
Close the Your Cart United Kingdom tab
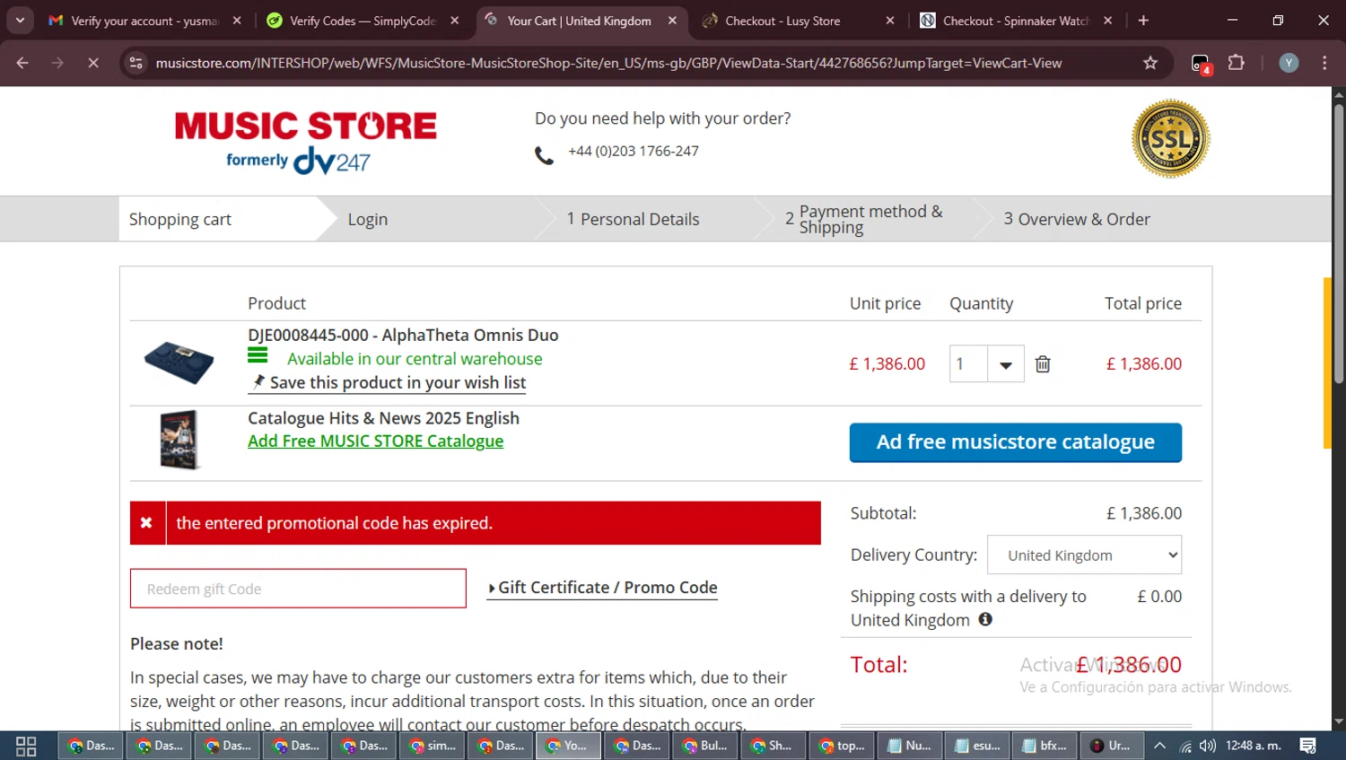(x=672, y=21)
